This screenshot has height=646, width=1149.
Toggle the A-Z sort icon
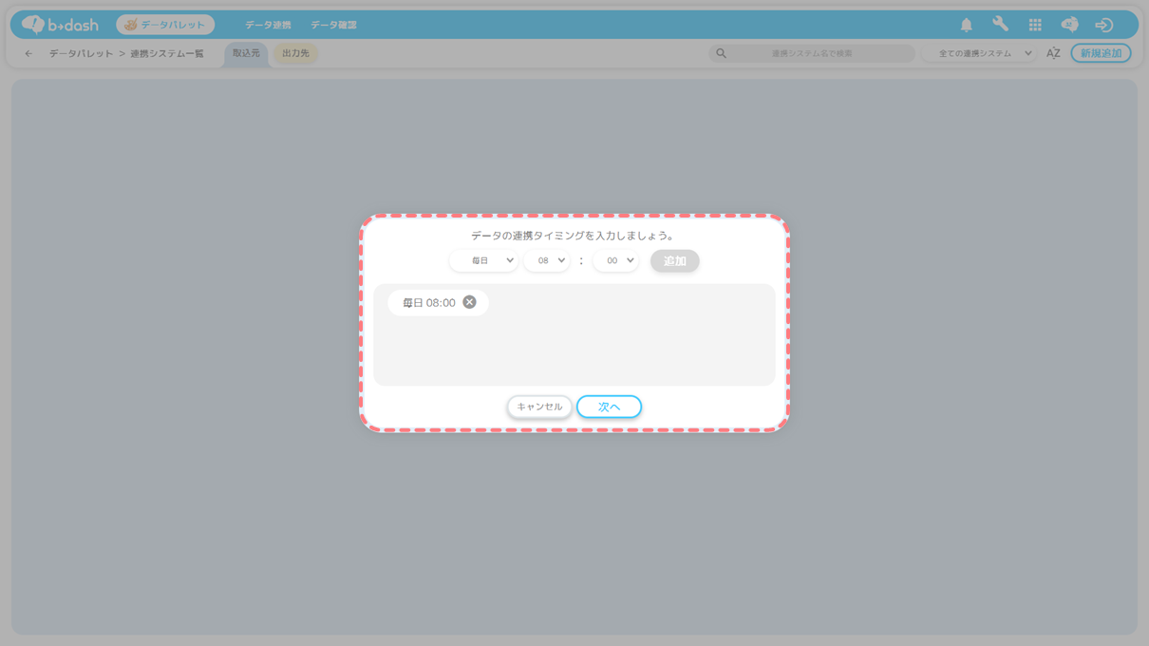point(1053,53)
